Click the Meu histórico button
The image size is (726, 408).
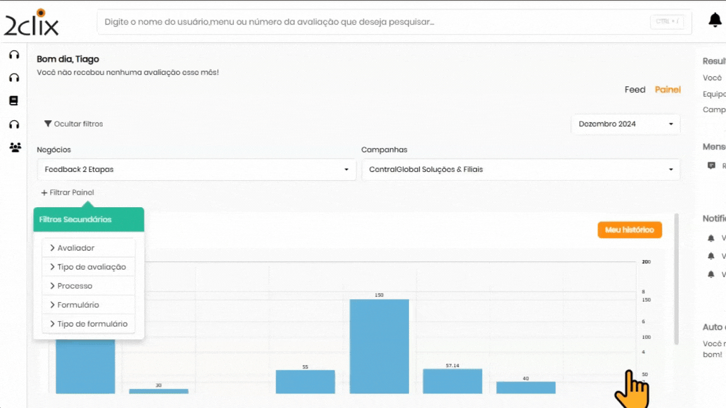629,230
